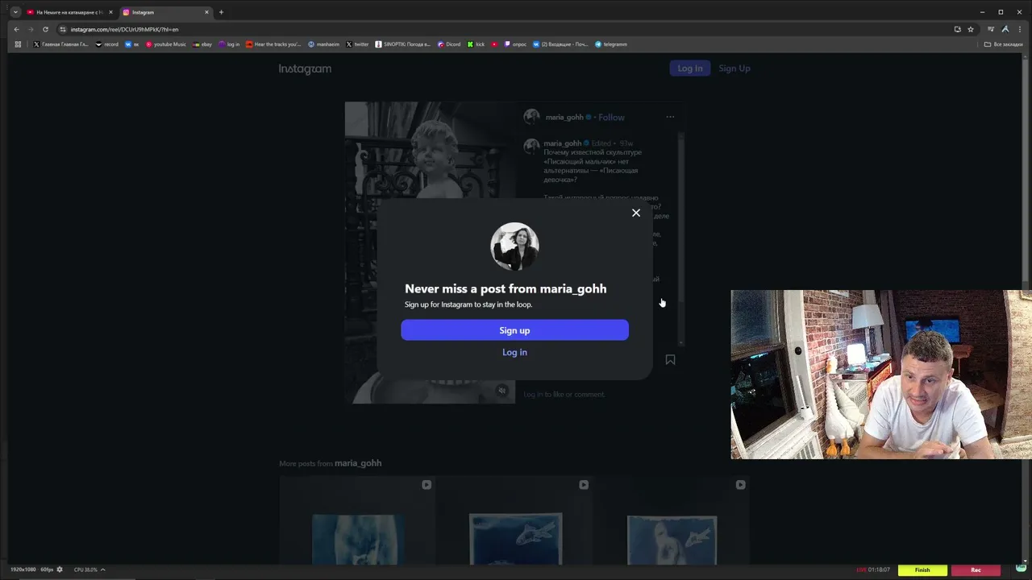The width and height of the screenshot is (1032, 580).
Task: Open the third thumbnail in More posts
Action: 672,520
